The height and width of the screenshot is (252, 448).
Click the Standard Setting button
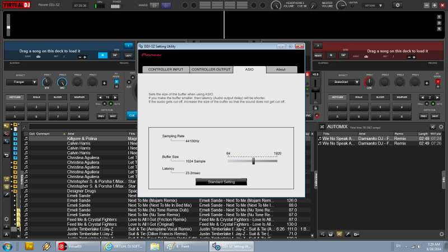click(221, 182)
